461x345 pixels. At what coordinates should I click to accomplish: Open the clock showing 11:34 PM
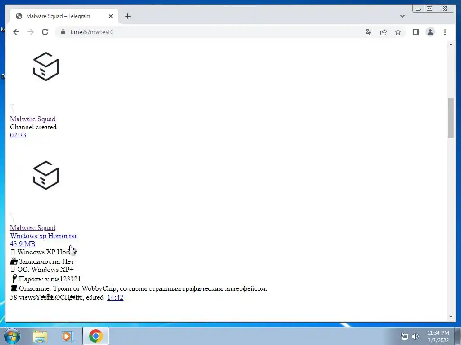pyautogui.click(x=438, y=336)
